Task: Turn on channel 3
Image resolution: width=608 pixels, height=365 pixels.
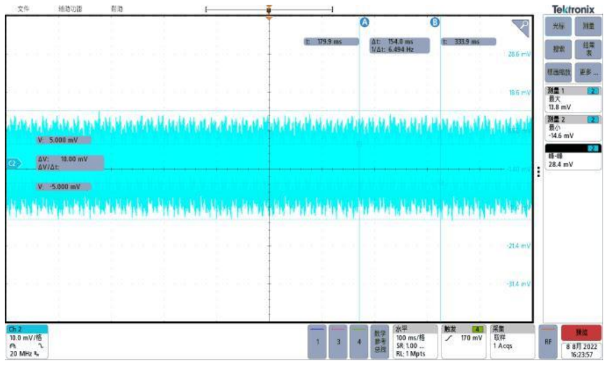Action: point(338,342)
